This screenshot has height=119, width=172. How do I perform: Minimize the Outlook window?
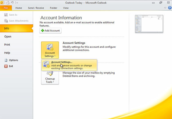[153, 3]
